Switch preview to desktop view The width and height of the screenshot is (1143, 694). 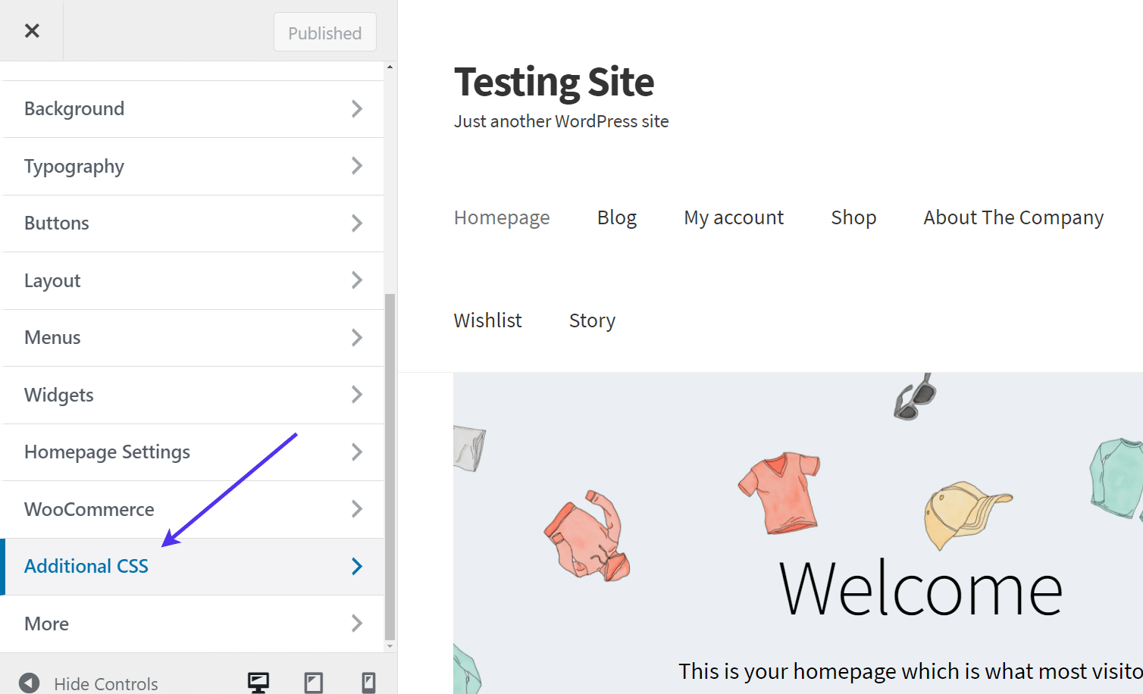click(x=258, y=682)
